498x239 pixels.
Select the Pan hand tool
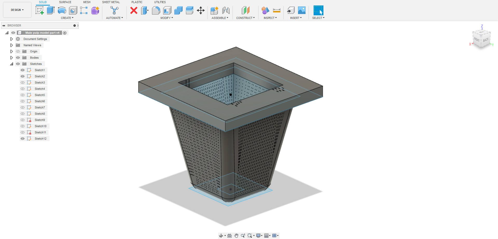point(236,236)
